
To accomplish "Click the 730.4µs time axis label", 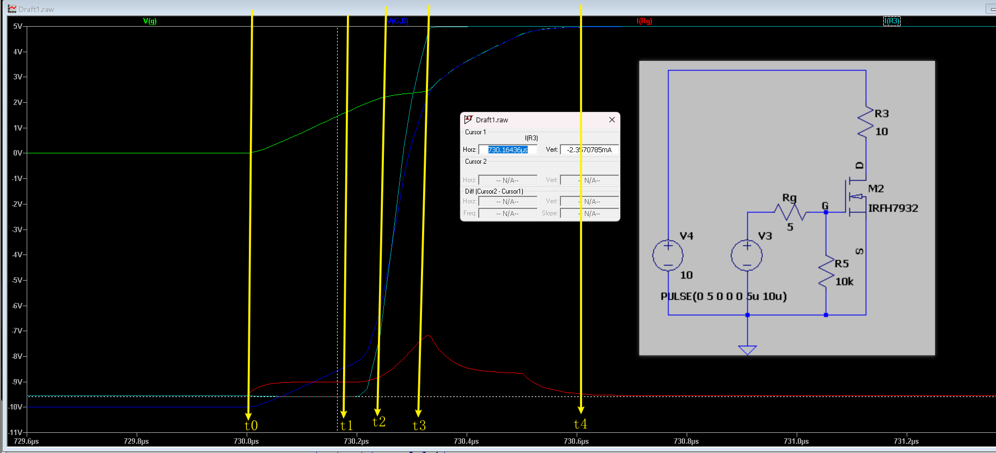I will point(466,441).
